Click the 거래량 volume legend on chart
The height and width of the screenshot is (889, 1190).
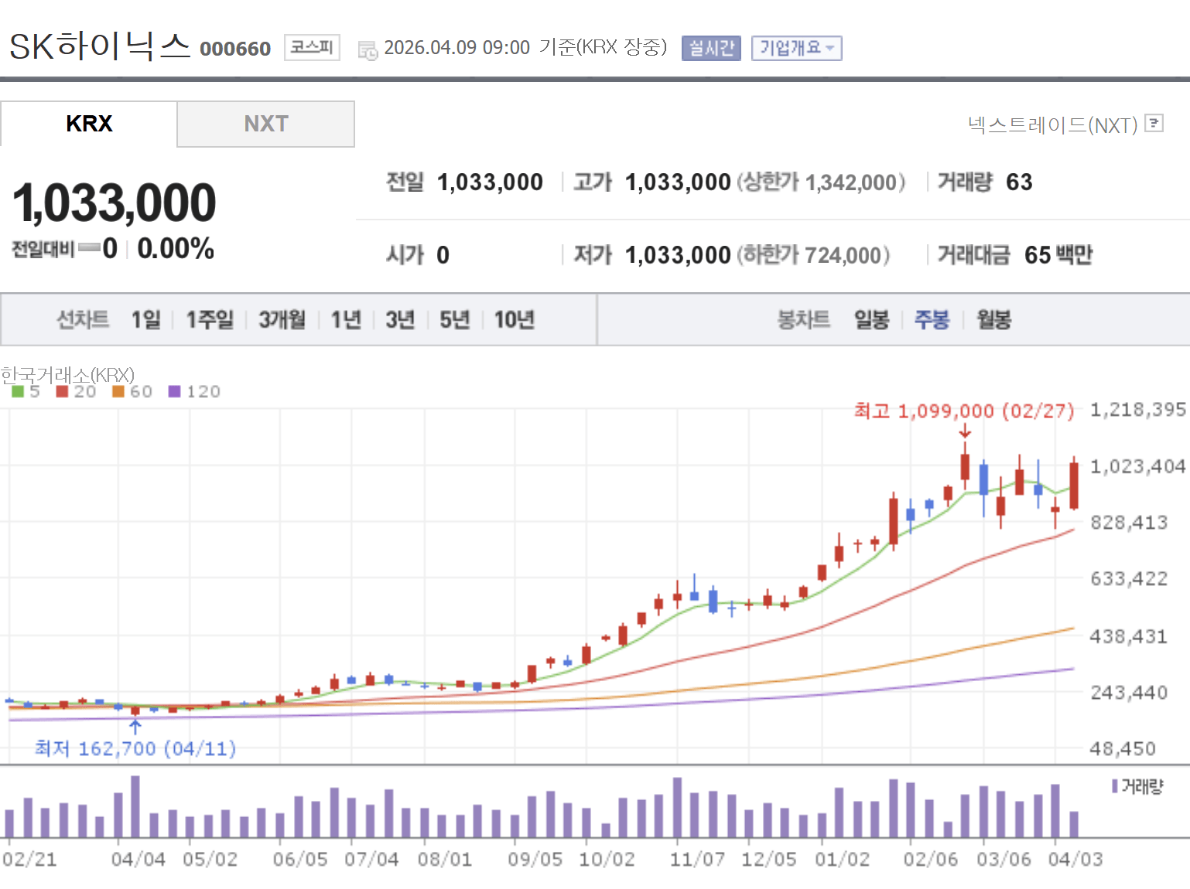tap(1137, 786)
